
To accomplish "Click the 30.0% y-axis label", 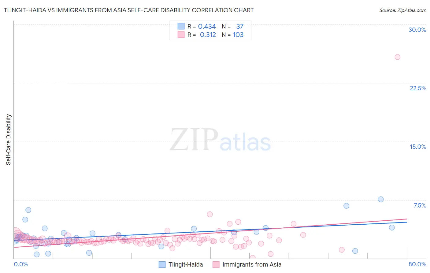I will (x=417, y=30).
